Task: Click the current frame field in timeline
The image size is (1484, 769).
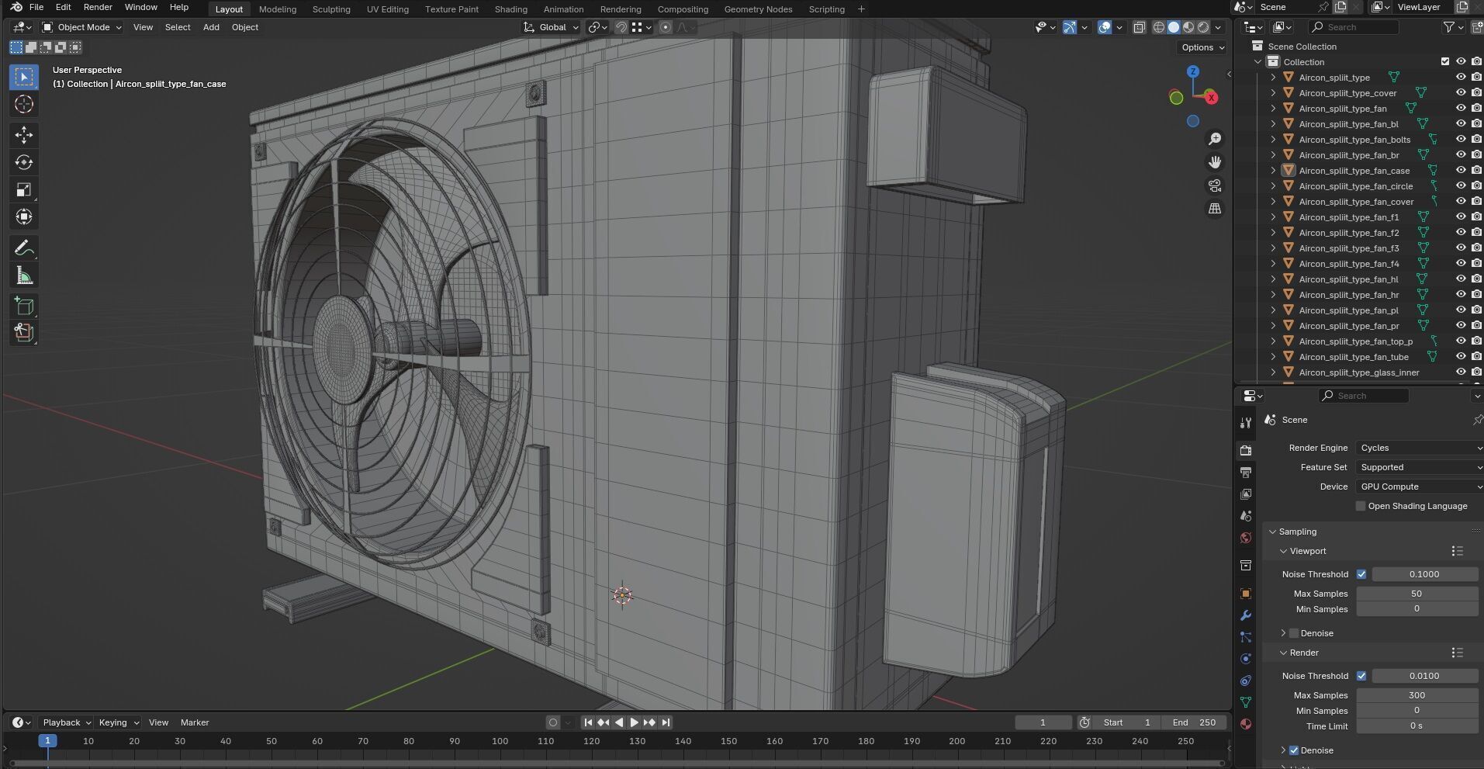Action: click(1043, 722)
